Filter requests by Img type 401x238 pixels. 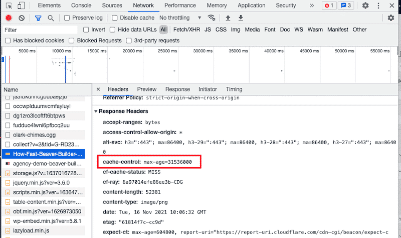pyautogui.click(x=236, y=30)
